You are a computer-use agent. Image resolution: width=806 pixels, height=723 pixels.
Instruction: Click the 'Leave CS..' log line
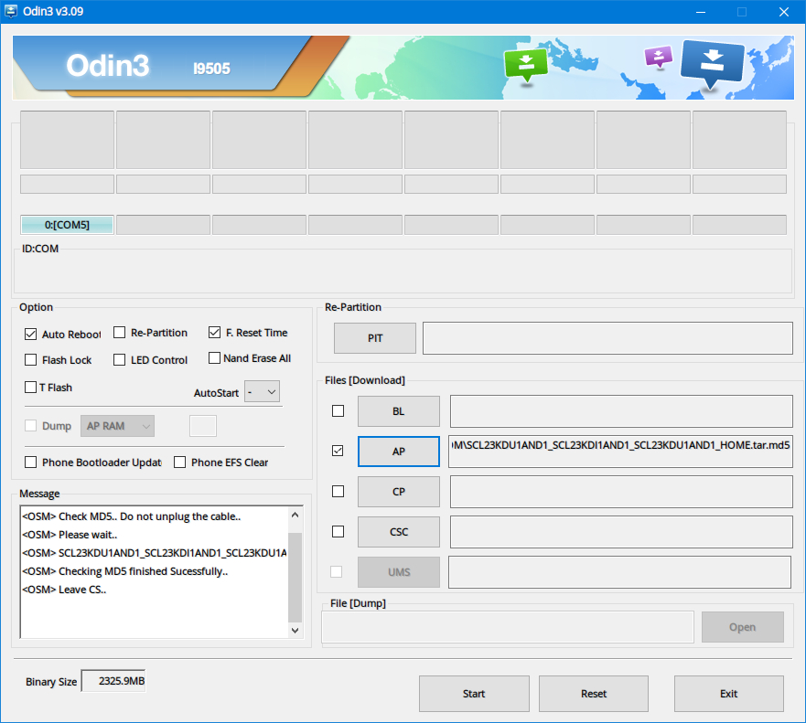64,590
